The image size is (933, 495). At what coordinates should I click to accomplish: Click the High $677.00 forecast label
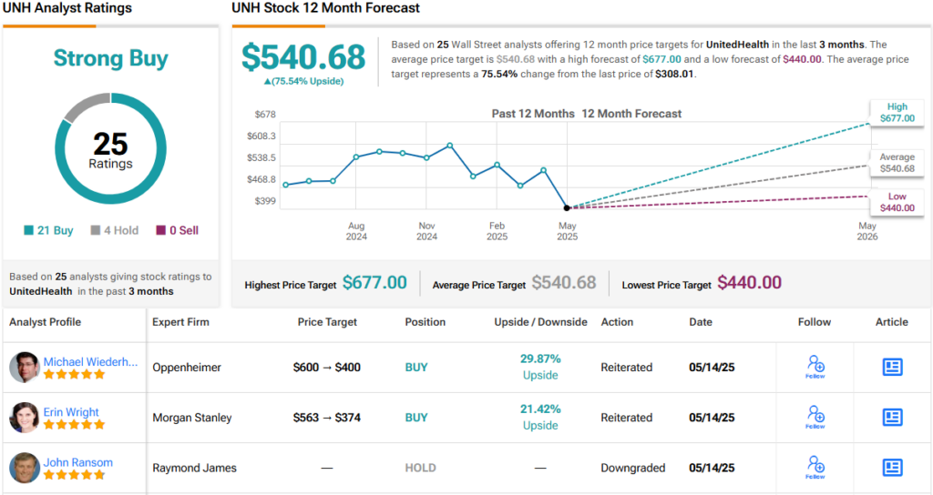[x=897, y=113]
